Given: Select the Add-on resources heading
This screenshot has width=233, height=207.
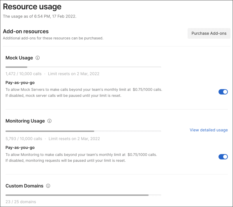Looking at the screenshot, I should tap(26, 31).
